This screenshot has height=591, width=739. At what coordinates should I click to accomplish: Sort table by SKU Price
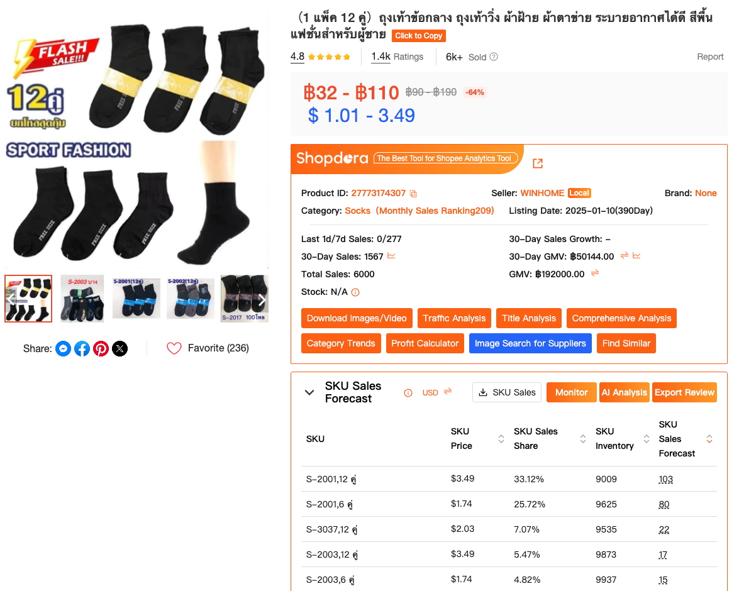(x=501, y=439)
